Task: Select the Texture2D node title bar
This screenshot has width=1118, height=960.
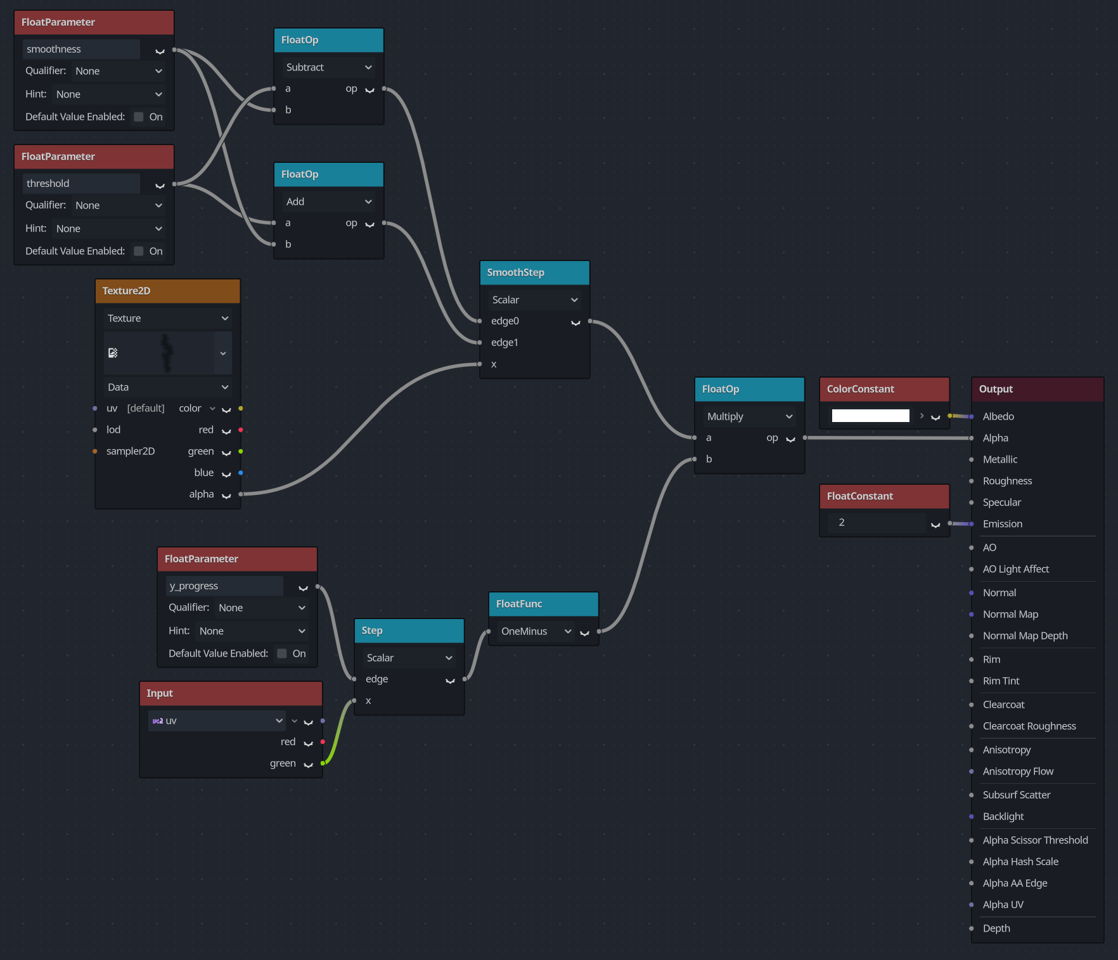Action: tap(168, 291)
